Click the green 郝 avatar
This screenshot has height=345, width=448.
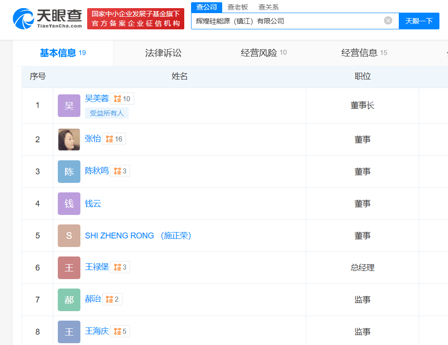(x=69, y=299)
